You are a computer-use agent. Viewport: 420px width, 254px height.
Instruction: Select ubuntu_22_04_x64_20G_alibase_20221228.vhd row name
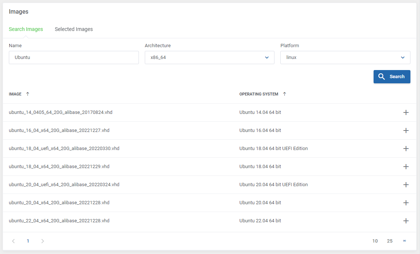pyautogui.click(x=59, y=221)
